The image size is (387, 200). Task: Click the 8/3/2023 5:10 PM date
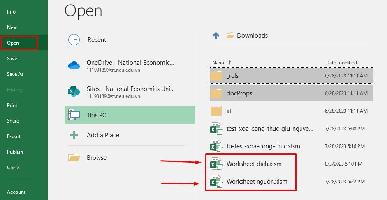[x=343, y=164]
